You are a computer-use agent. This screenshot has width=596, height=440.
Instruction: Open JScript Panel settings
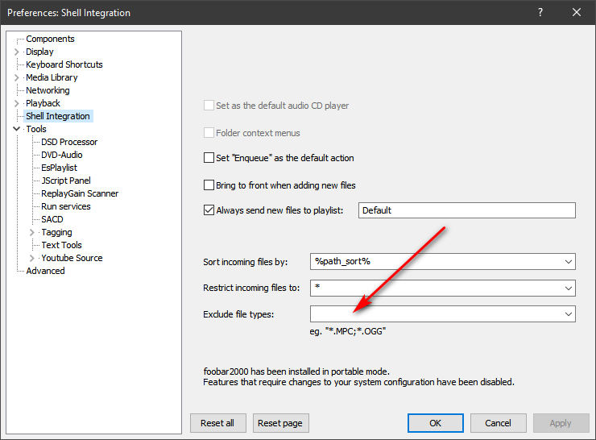66,181
